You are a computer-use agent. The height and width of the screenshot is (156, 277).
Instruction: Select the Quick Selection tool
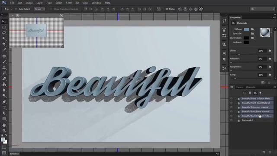[x=4, y=39]
